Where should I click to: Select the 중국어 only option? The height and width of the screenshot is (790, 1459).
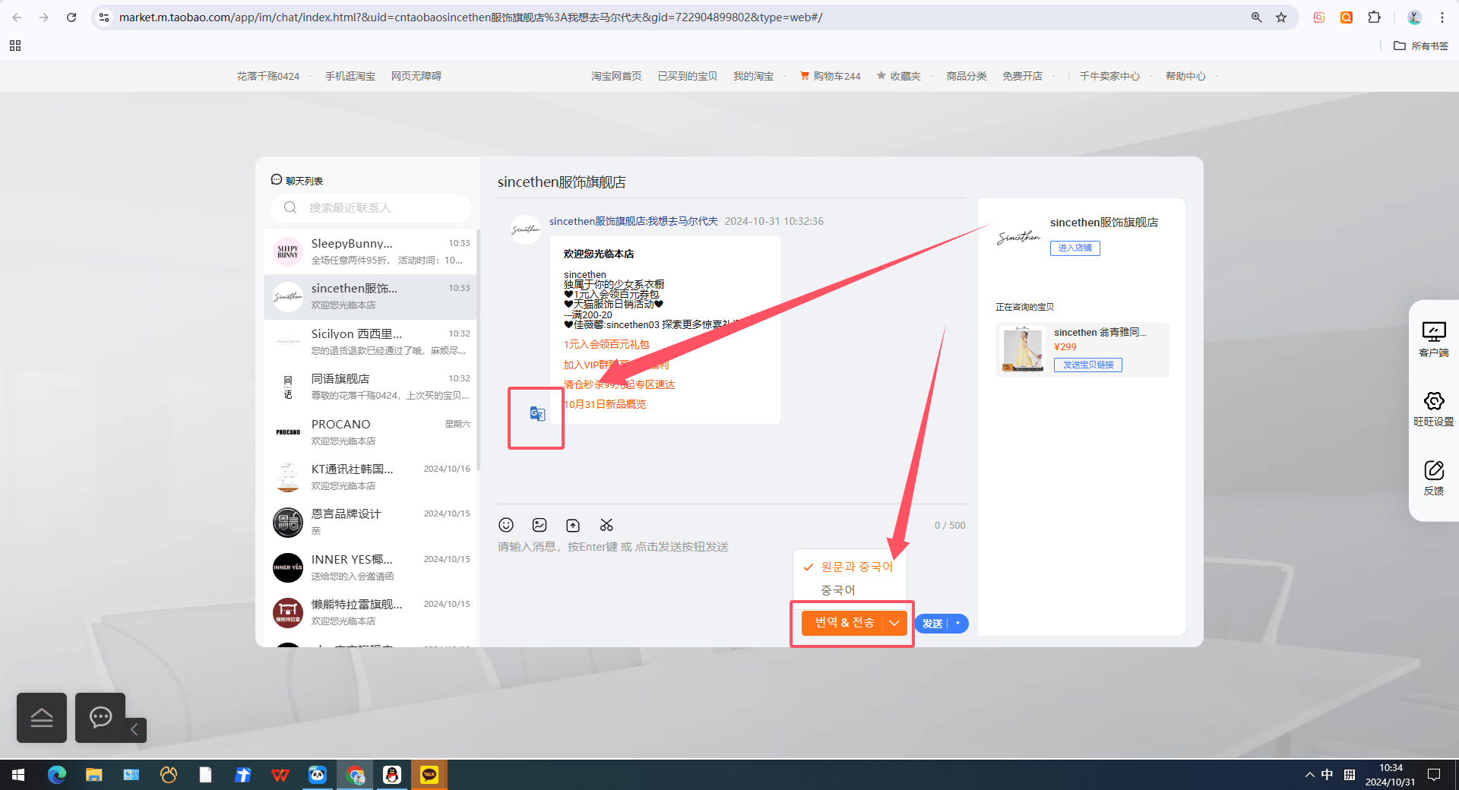click(838, 590)
